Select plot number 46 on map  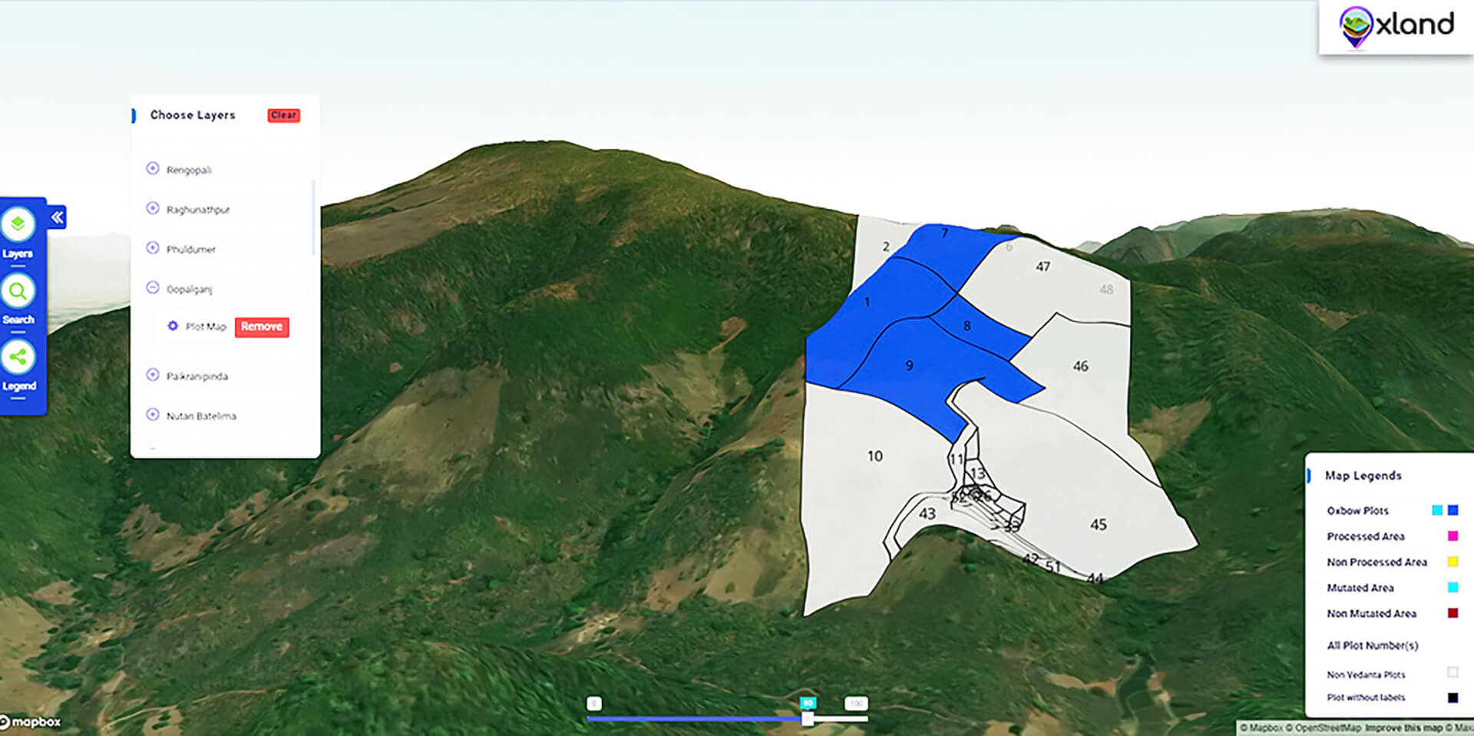coord(1080,367)
